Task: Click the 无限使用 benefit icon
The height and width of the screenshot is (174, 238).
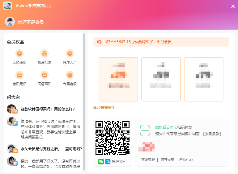Action: click(19, 53)
